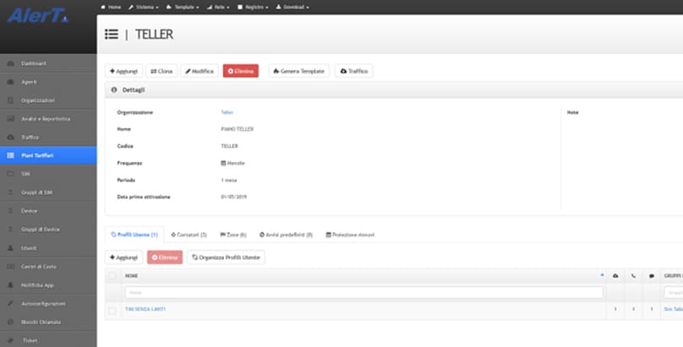
Task: Click the cloud column header icon
Action: pyautogui.click(x=615, y=276)
